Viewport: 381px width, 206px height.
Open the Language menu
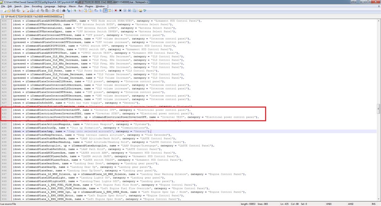[x=50, y=6]
